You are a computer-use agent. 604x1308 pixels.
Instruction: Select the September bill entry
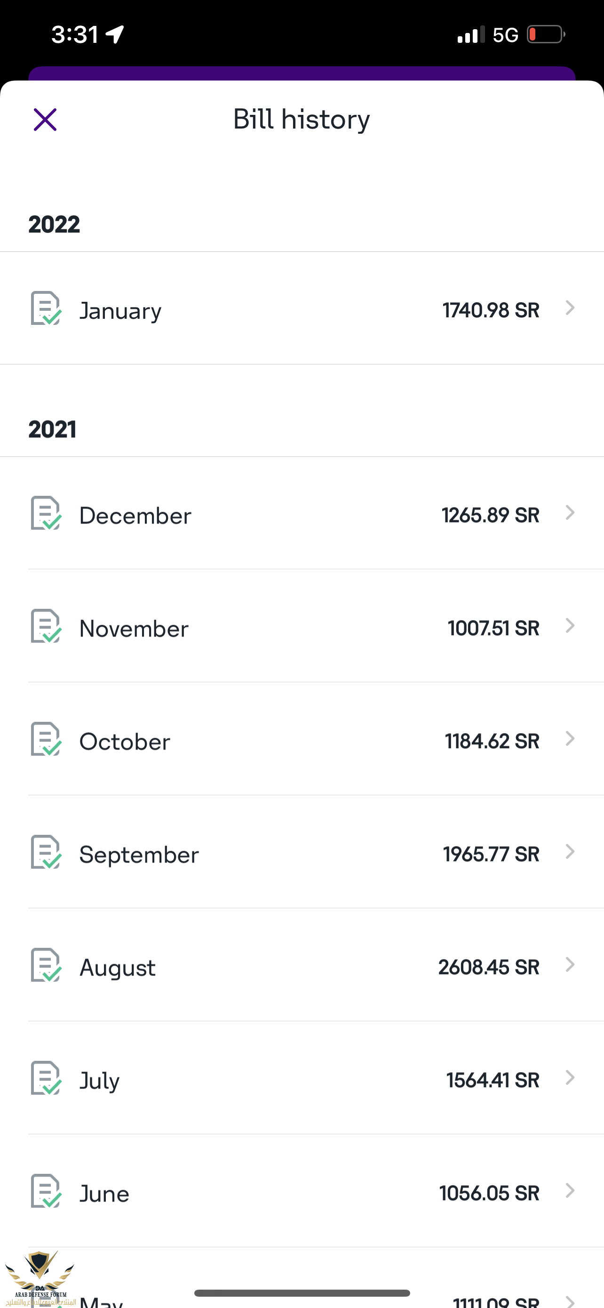(x=139, y=855)
